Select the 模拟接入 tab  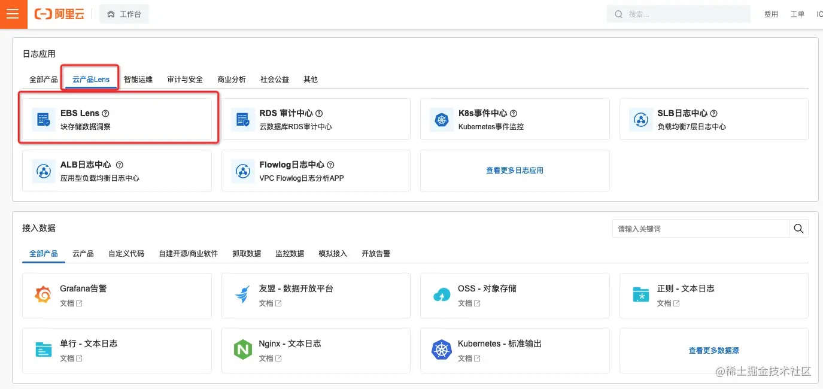point(333,253)
